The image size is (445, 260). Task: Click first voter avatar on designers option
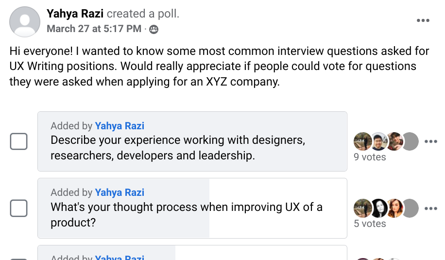coord(362,141)
